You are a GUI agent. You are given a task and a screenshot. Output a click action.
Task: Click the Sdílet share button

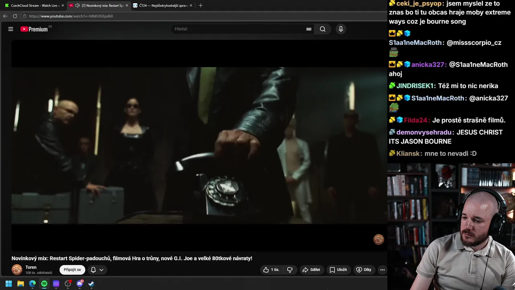[x=311, y=270]
